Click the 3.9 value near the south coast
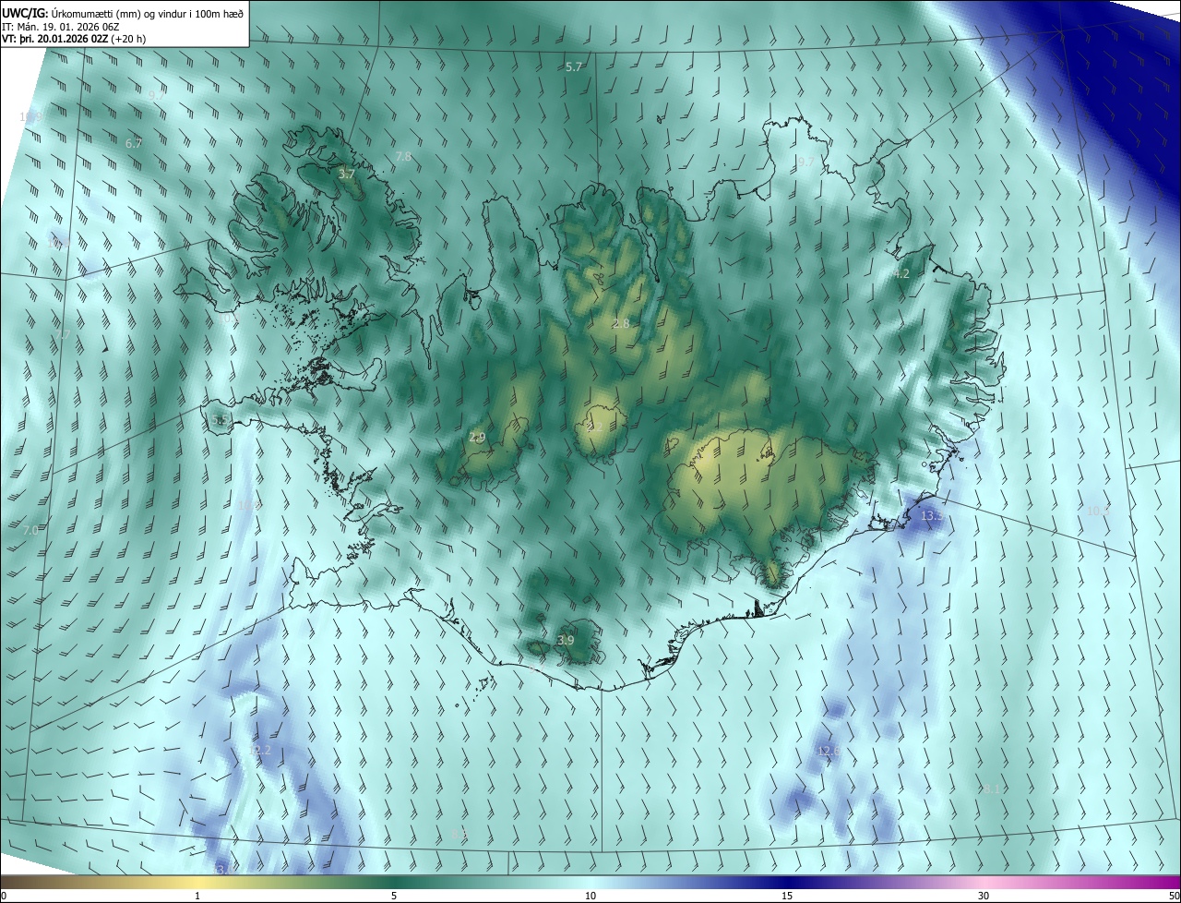The width and height of the screenshot is (1181, 903). (x=566, y=641)
